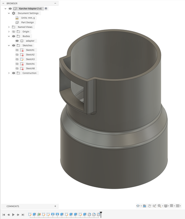Collapse the Document Settings node

coord(9,13)
